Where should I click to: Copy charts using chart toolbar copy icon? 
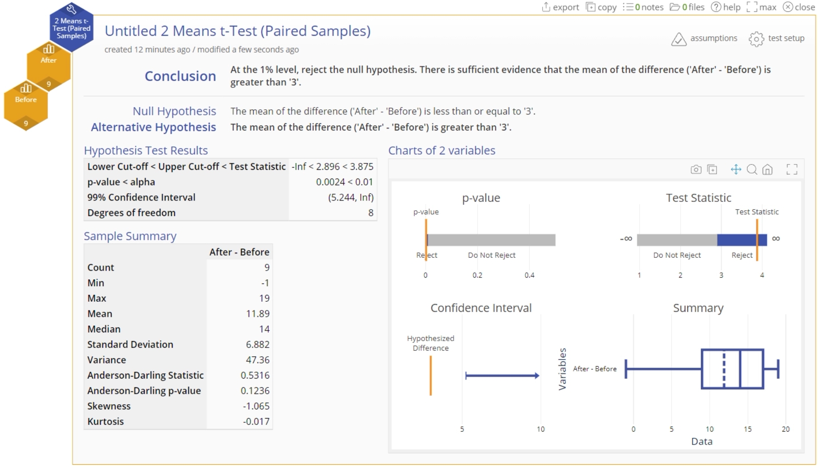click(x=712, y=169)
